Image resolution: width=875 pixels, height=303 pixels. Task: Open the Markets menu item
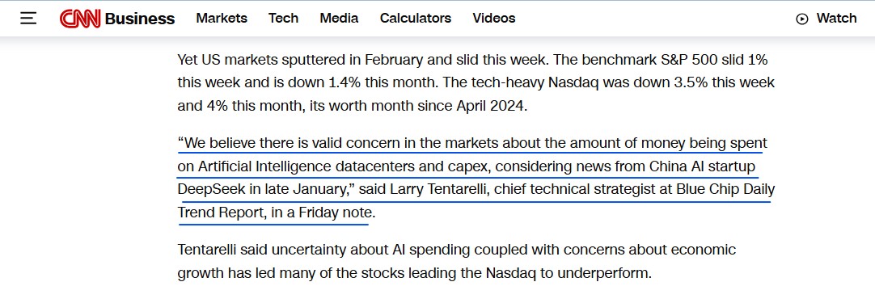[222, 19]
